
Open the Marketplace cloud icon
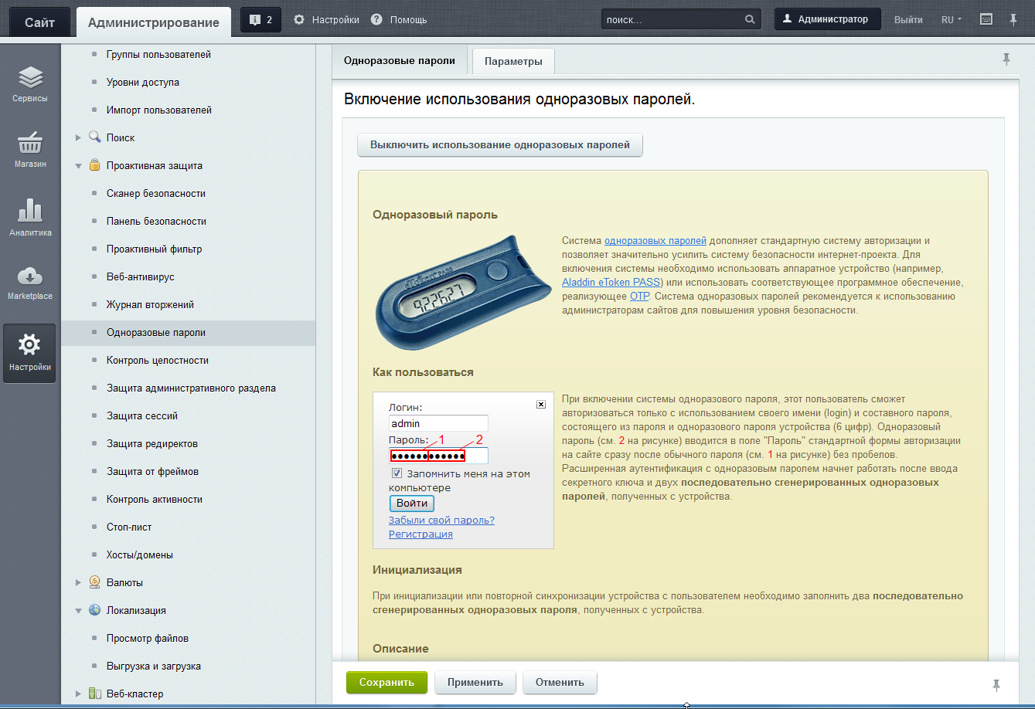30,282
